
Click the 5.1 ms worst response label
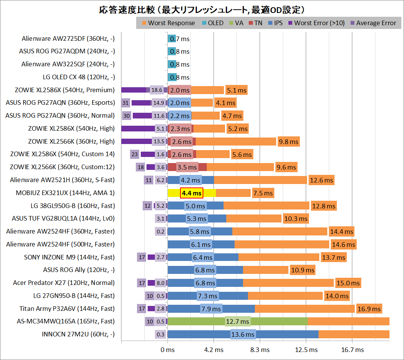coord(237,90)
